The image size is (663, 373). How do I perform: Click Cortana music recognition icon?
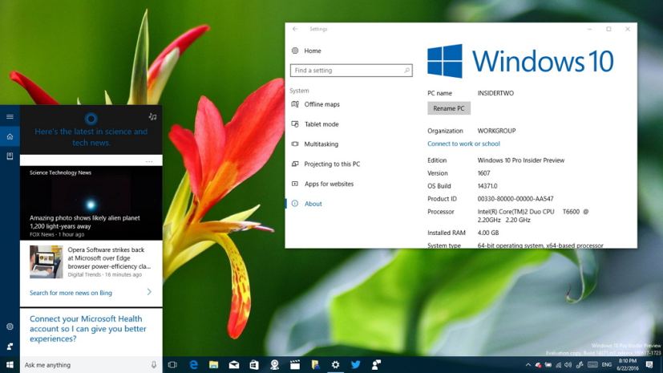pyautogui.click(x=152, y=117)
